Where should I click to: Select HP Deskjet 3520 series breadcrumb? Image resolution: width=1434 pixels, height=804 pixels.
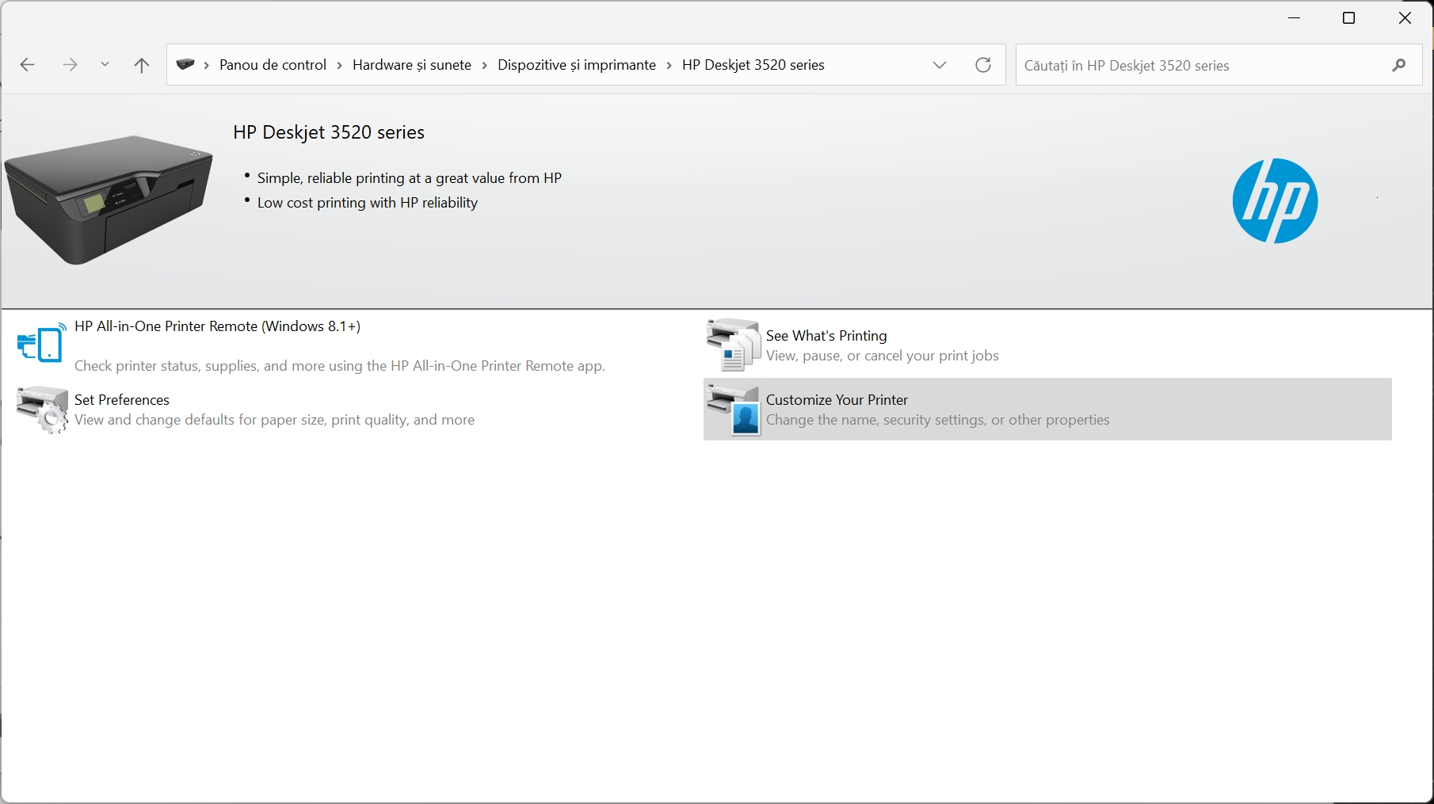pyautogui.click(x=753, y=65)
